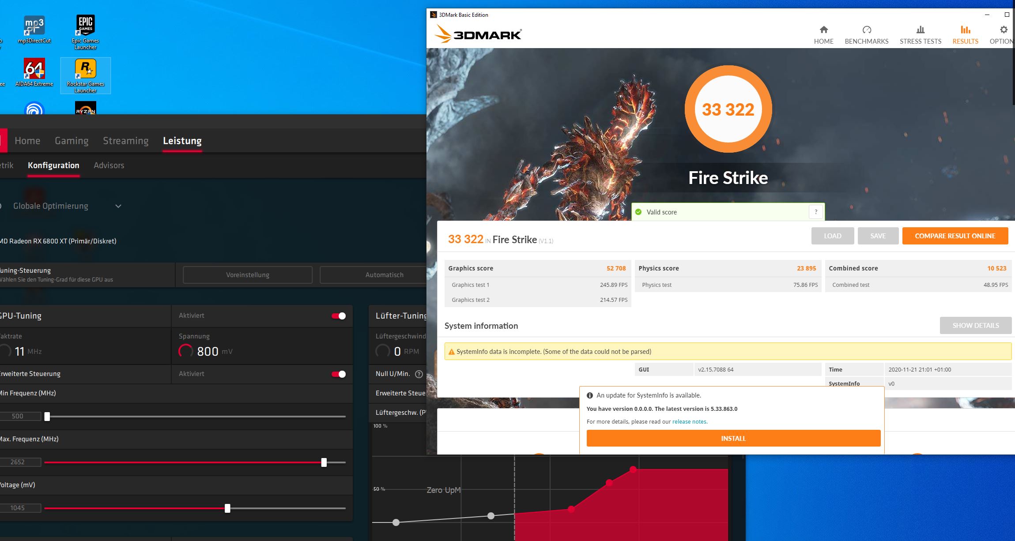Open the Advisors sub-tab
Image resolution: width=1015 pixels, height=541 pixels.
pyautogui.click(x=109, y=165)
